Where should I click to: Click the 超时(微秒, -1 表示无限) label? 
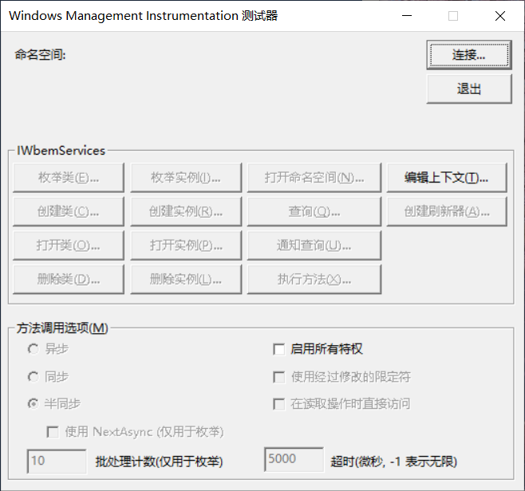coord(394,462)
